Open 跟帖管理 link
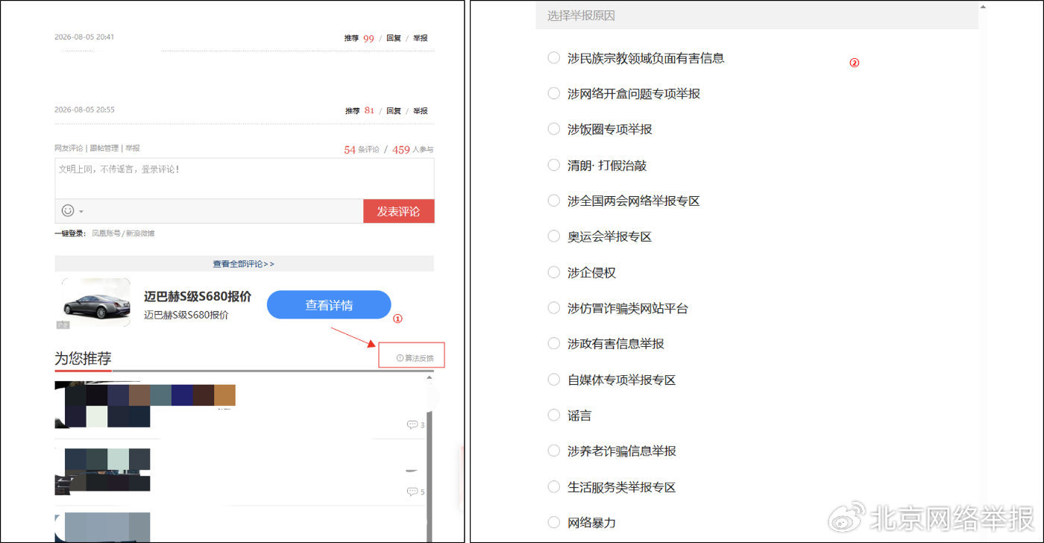This screenshot has width=1044, height=543. point(104,148)
